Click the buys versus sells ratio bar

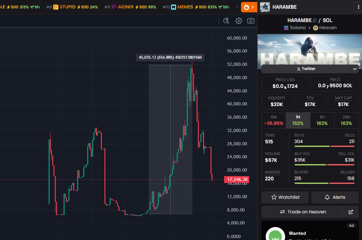pos(324,146)
